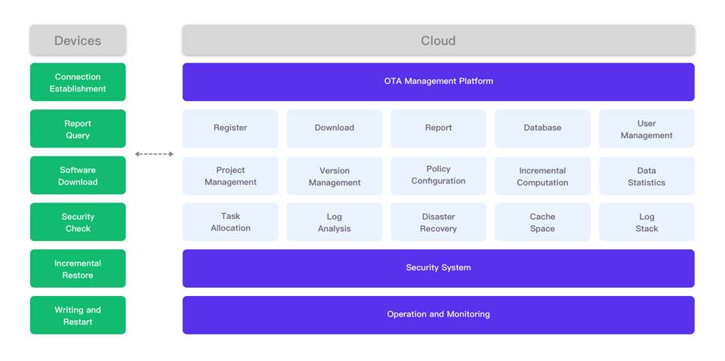
Task: Select the Connection Establishment block
Action: pyautogui.click(x=78, y=82)
